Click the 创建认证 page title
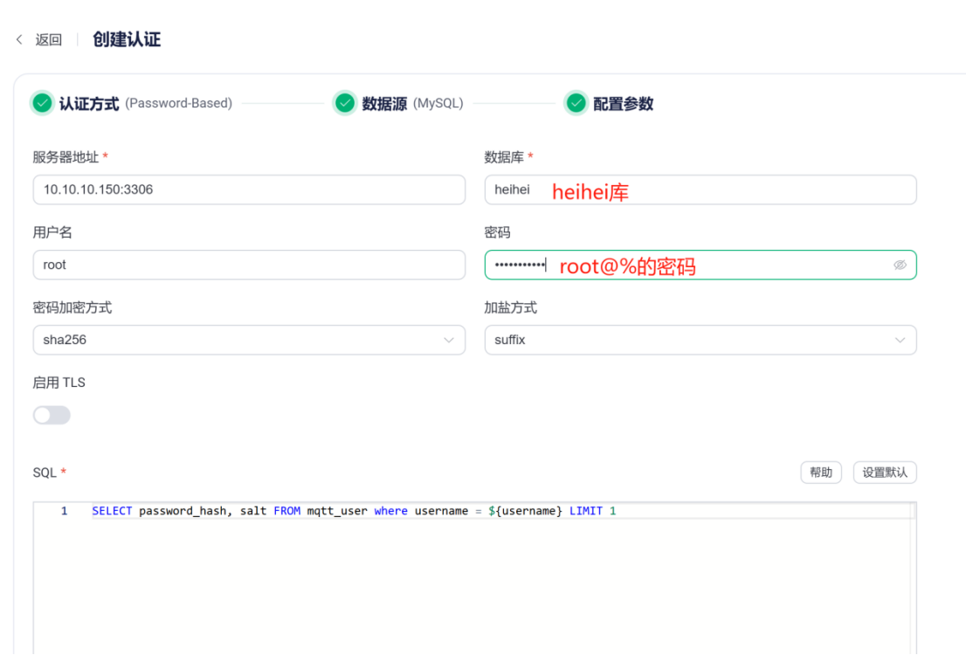The width and height of the screenshot is (966, 655). [127, 40]
